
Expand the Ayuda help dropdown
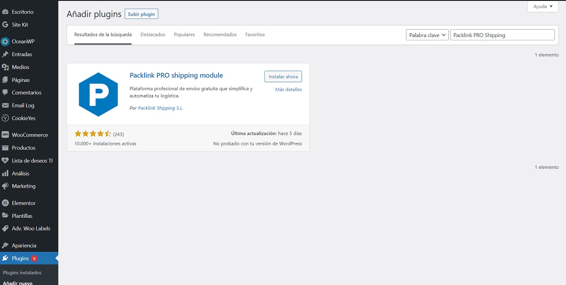tap(543, 7)
